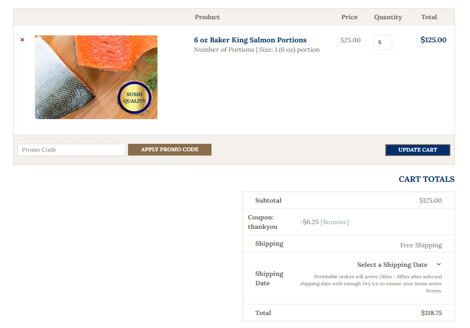
Task: Expand the shipping date chevron arrow
Action: coord(439,265)
